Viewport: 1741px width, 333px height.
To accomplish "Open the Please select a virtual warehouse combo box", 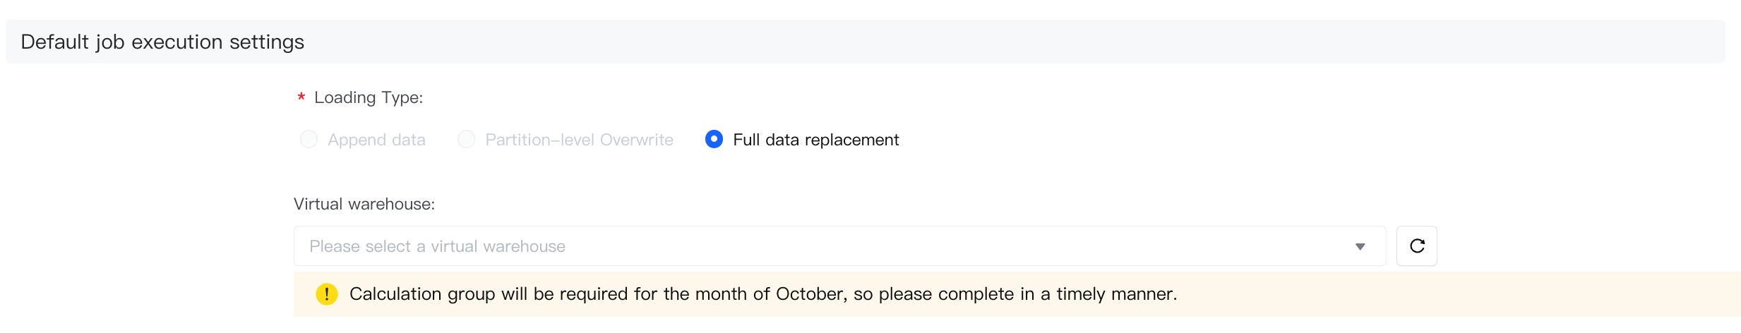I will coord(437,246).
